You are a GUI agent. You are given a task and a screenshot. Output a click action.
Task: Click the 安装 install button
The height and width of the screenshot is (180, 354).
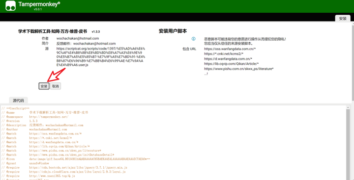[x=44, y=86]
